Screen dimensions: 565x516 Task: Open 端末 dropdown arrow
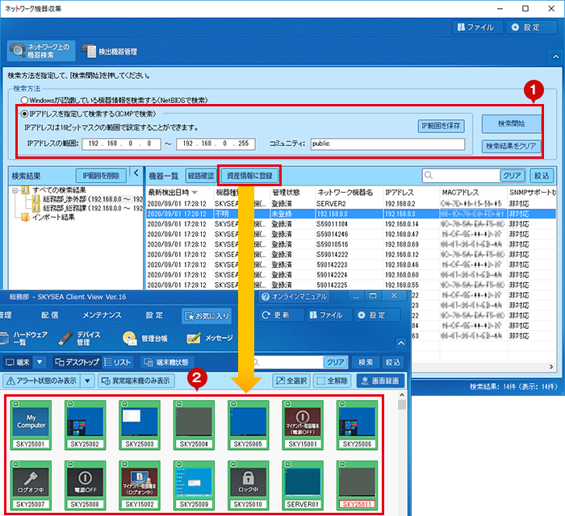(40, 362)
